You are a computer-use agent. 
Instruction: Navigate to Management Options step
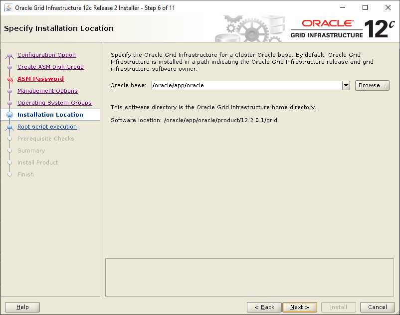coord(47,91)
